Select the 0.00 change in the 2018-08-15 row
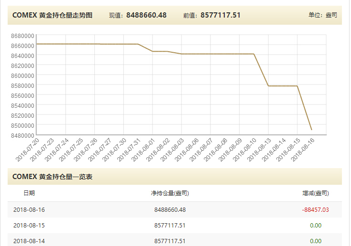This screenshot has height=246, width=351. 316,226
